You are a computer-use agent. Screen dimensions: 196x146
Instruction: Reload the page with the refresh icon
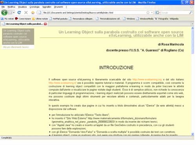19,12
